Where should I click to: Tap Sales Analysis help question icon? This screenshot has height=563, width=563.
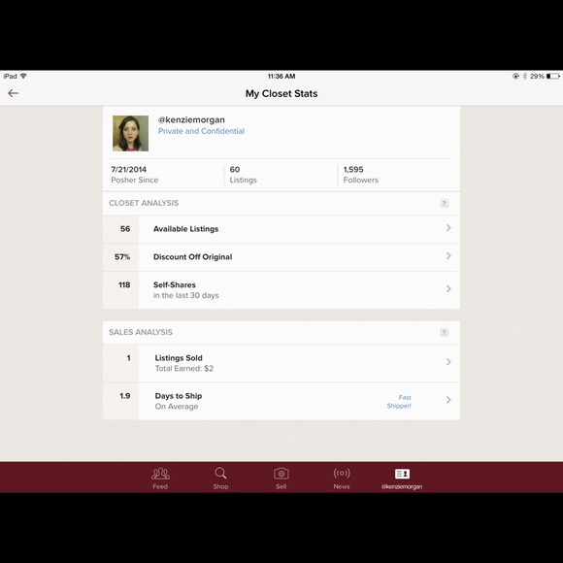click(x=445, y=332)
